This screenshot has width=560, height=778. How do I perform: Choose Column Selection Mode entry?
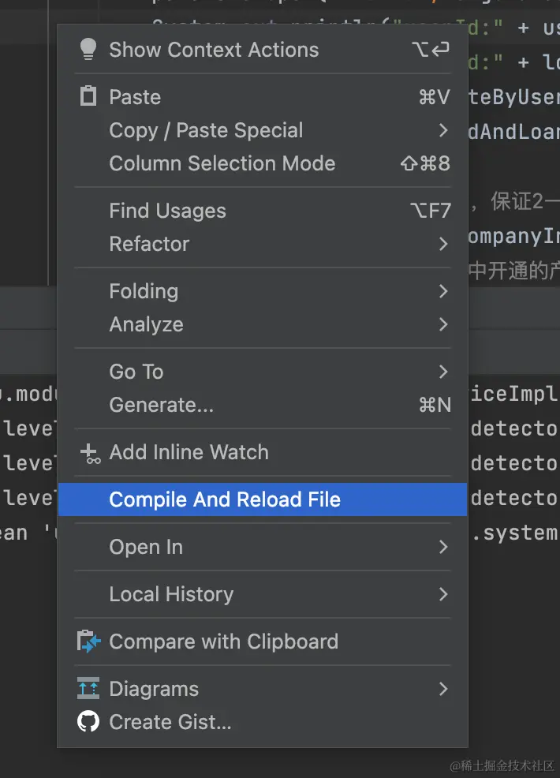(263, 163)
